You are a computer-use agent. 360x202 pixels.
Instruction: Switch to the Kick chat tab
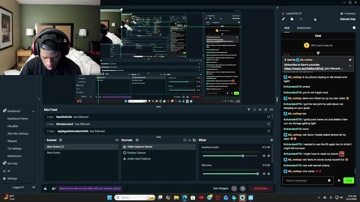[x=287, y=28]
